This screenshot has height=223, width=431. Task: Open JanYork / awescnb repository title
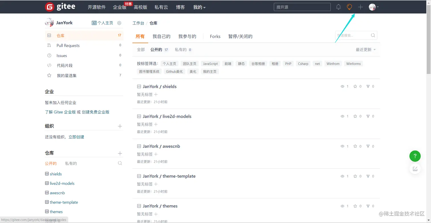click(x=161, y=146)
